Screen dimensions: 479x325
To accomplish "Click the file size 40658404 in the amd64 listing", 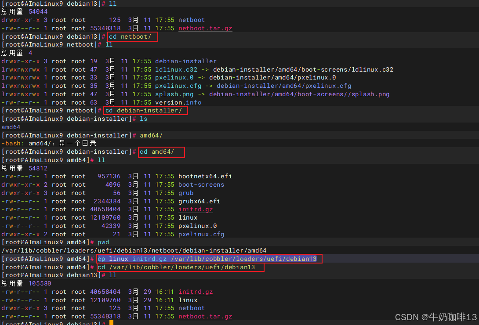I will click(105, 209).
